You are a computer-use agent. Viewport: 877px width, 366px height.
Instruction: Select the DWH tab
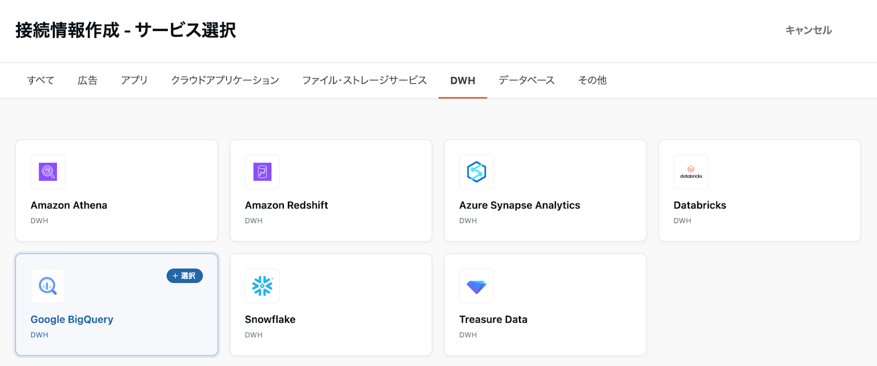[463, 80]
